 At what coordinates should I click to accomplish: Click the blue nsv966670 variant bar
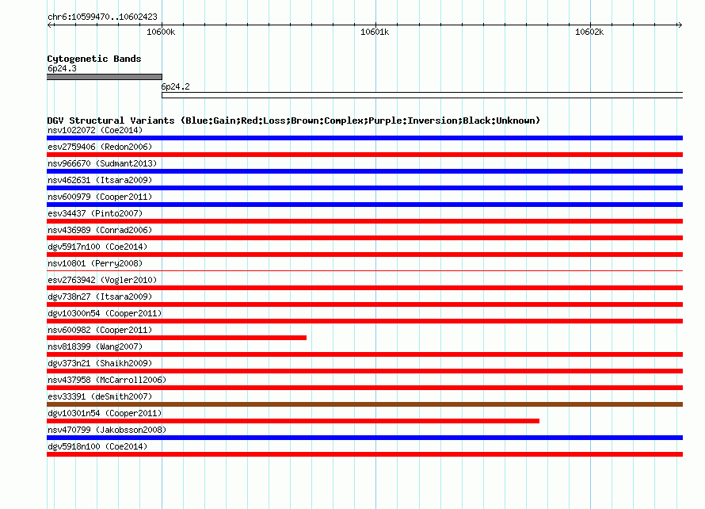pos(364,171)
